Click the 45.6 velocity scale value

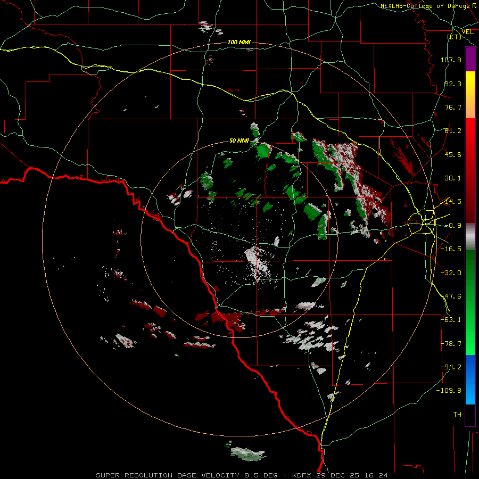[453, 154]
